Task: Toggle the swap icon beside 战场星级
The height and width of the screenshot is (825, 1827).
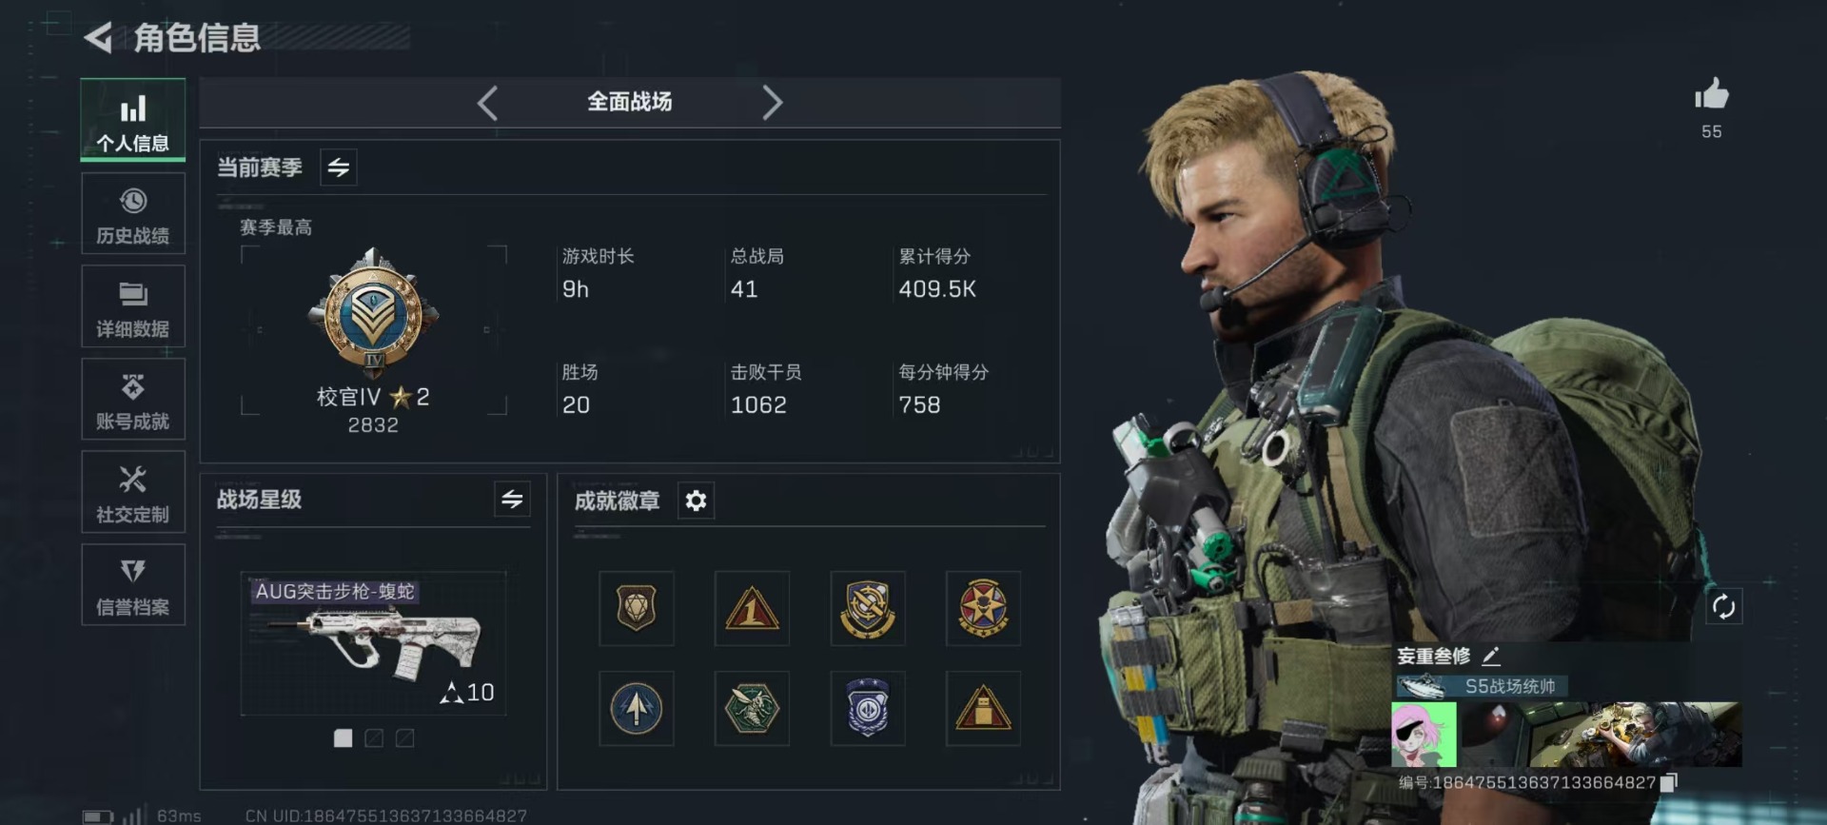Action: point(512,499)
